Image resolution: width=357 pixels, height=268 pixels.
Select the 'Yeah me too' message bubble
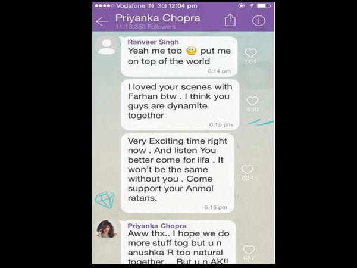click(180, 57)
